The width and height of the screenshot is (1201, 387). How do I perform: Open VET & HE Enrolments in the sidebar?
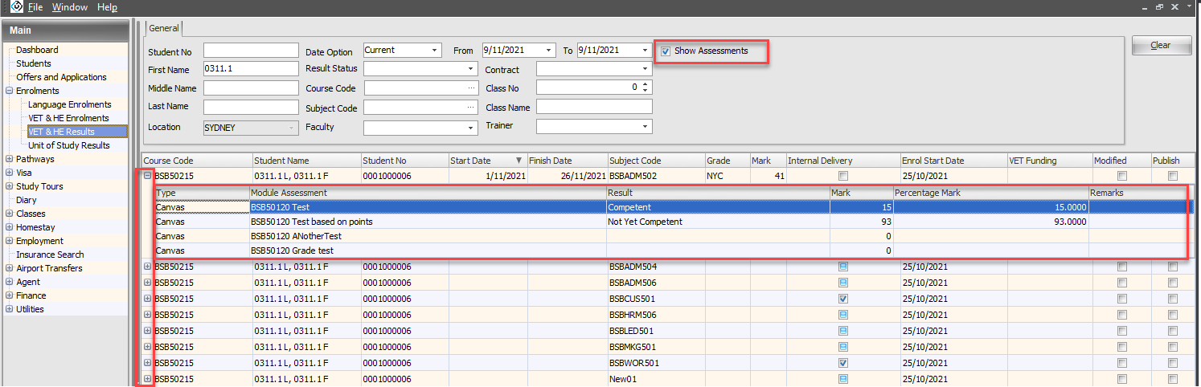[68, 118]
